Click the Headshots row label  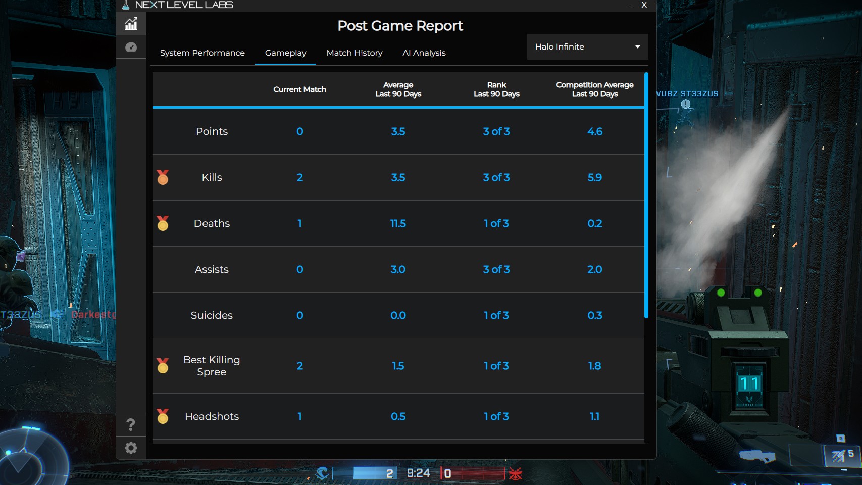pyautogui.click(x=212, y=416)
